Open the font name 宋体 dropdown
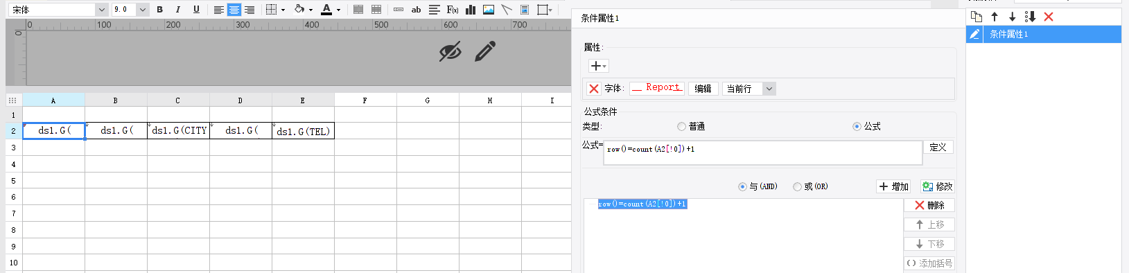Image resolution: width=1129 pixels, height=273 pixels. tap(102, 10)
